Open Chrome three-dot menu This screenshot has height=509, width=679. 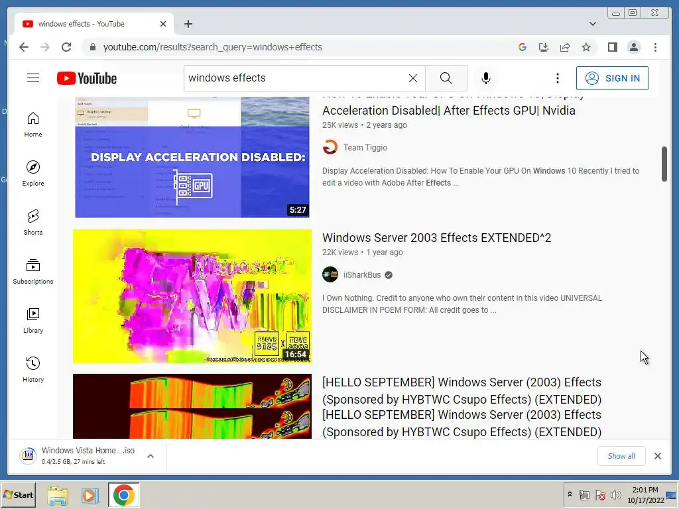click(655, 47)
